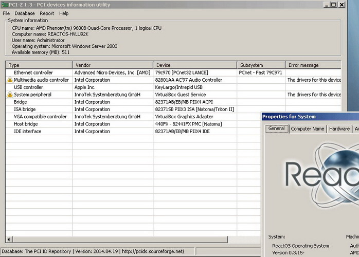The width and height of the screenshot is (359, 257).
Task: Sort by the Subsystem column header
Action: [x=261, y=65]
